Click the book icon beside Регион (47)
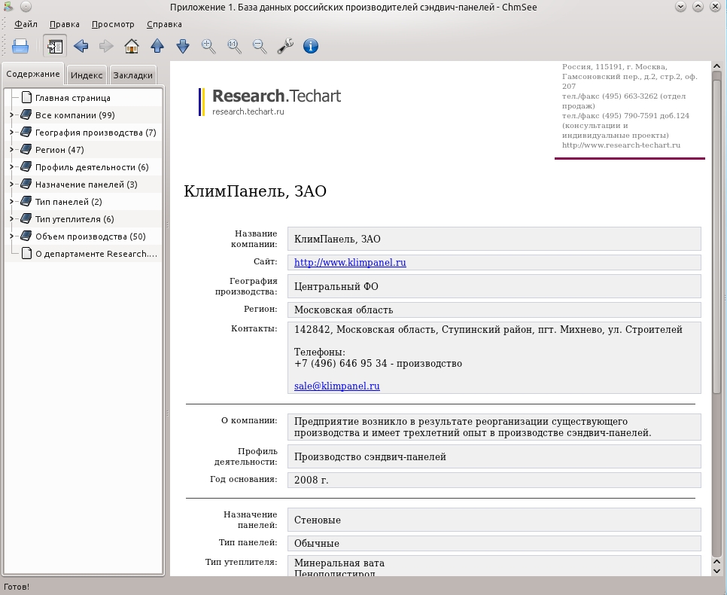Screen dimensions: 727x595 tap(26, 149)
